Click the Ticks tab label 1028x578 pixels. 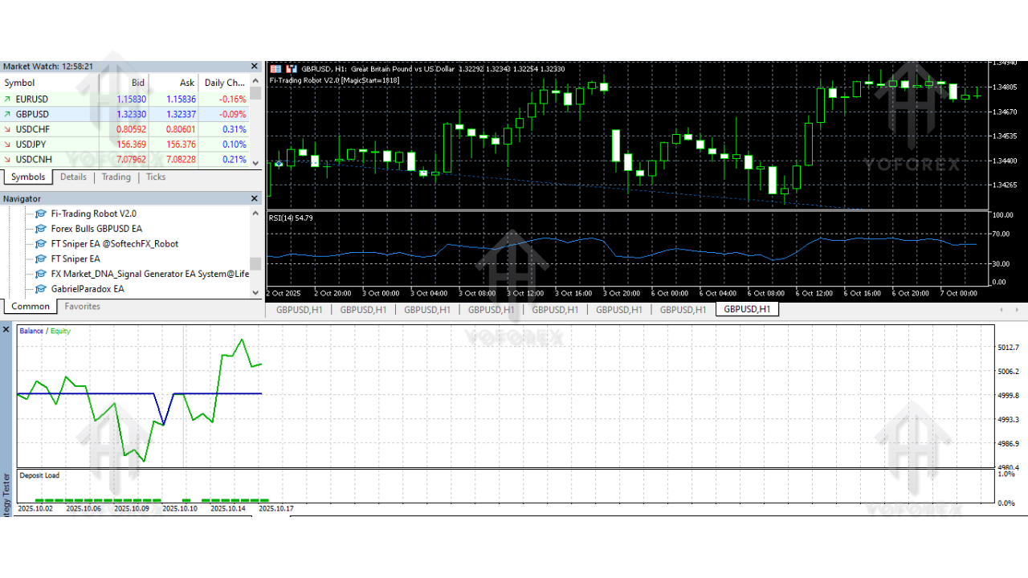155,177
